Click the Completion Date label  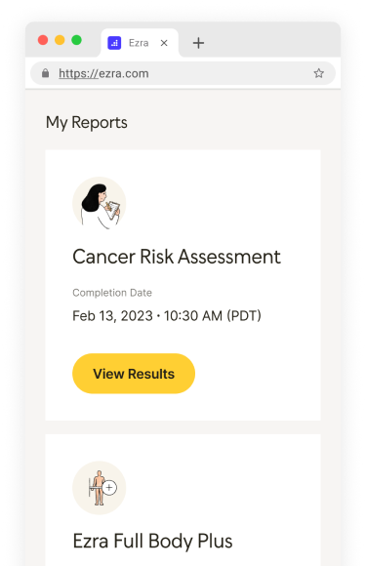[112, 293]
